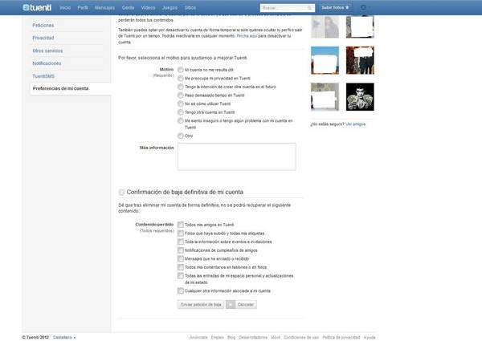Viewport: 482px width, 341px height.
Task: Click the Cancelar button
Action: point(246,305)
